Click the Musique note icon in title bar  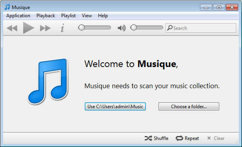[x=7, y=7]
